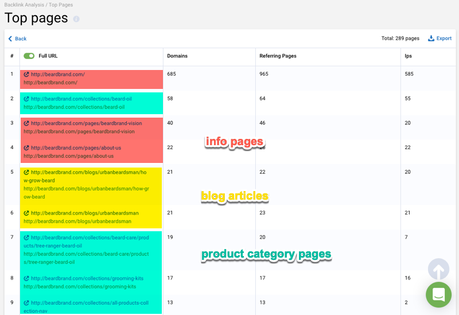The height and width of the screenshot is (315, 459).
Task: Click domains value 685
Action: click(172, 74)
